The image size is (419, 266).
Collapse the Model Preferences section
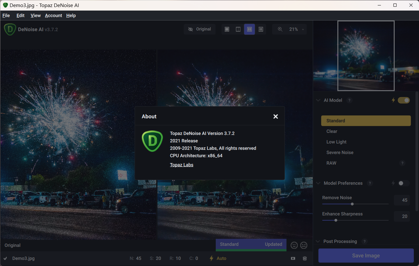[318, 183]
